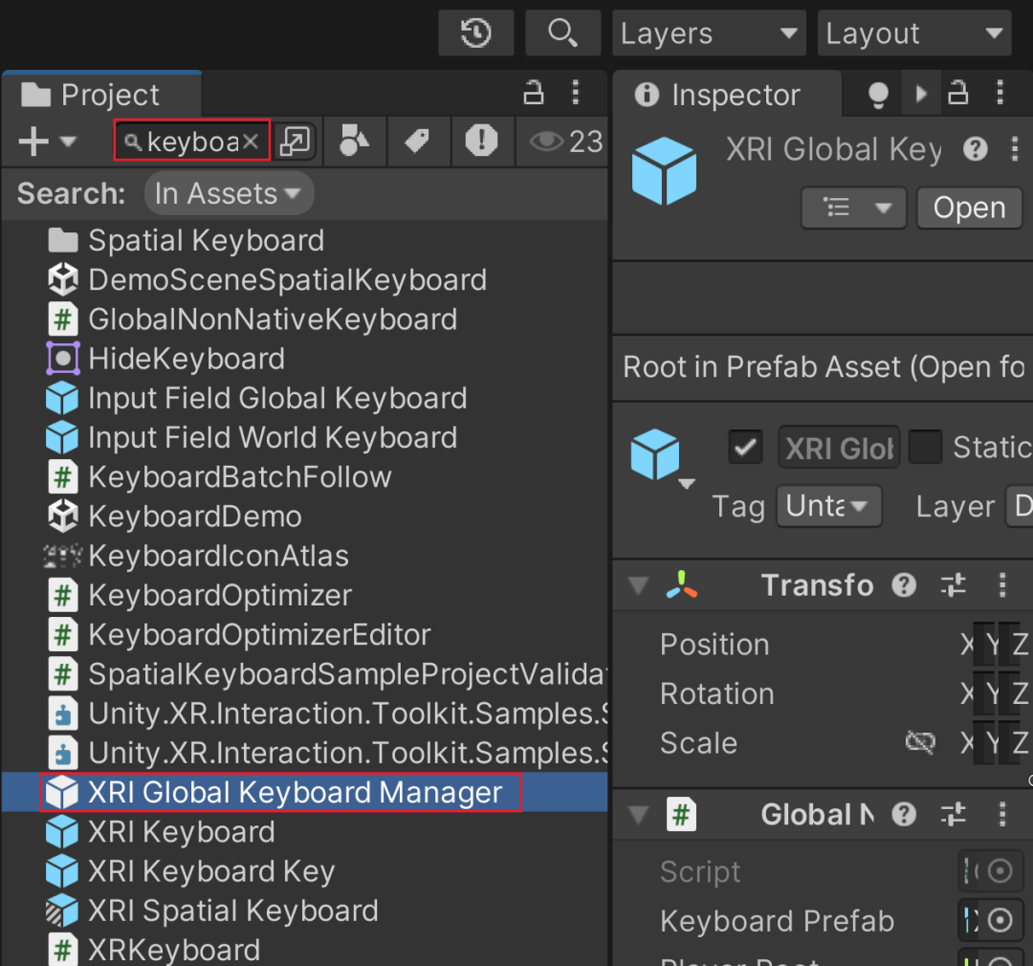Screen dimensions: 1033x966
Task: Toggle Inspector debug mode lightbulb icon
Action: [x=877, y=95]
